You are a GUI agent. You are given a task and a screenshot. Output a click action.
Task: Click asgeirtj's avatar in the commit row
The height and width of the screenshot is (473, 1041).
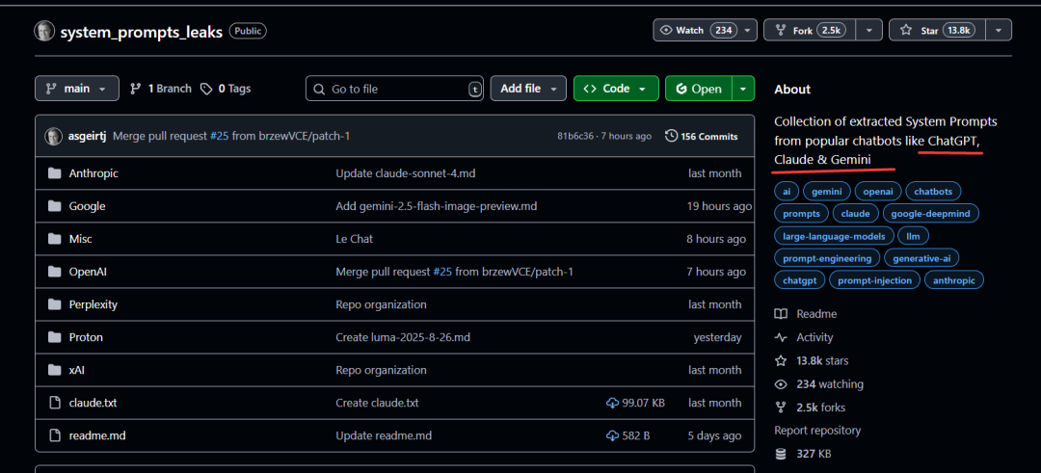[53, 136]
